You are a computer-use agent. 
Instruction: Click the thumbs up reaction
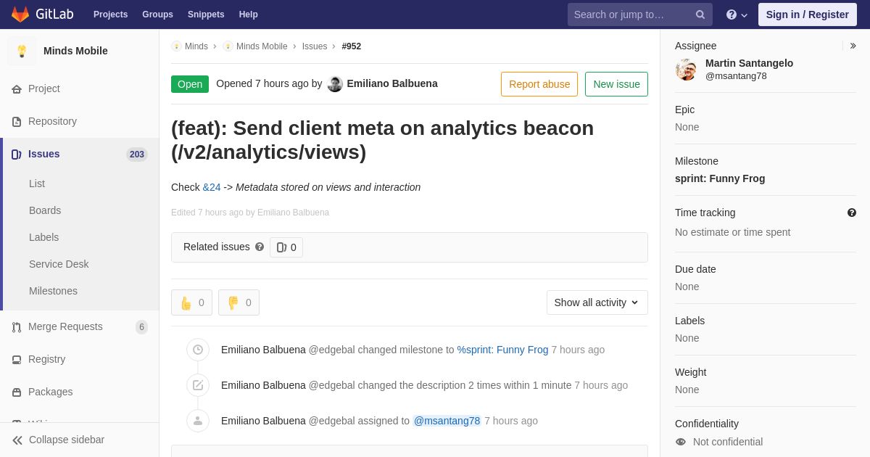click(191, 302)
